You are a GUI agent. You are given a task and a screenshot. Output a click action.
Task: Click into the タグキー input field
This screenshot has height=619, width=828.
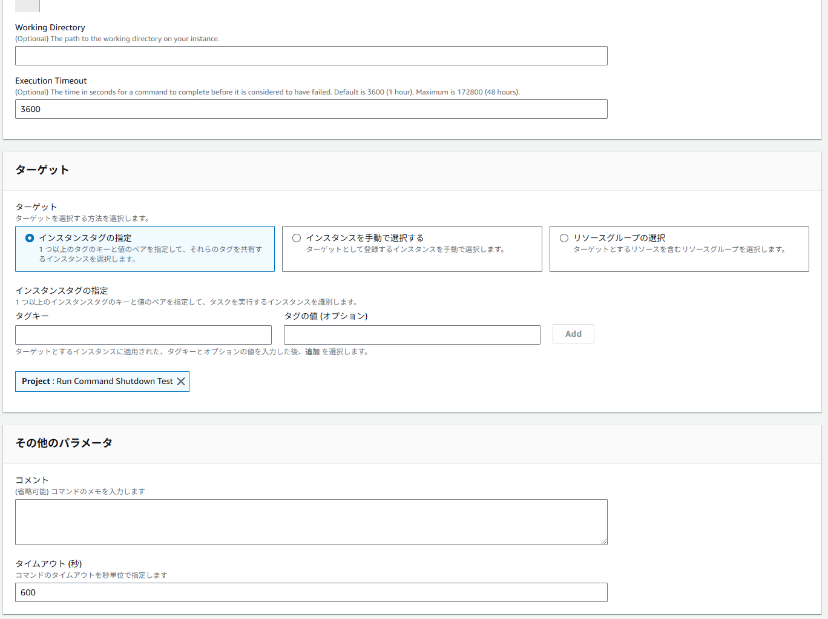tap(143, 335)
